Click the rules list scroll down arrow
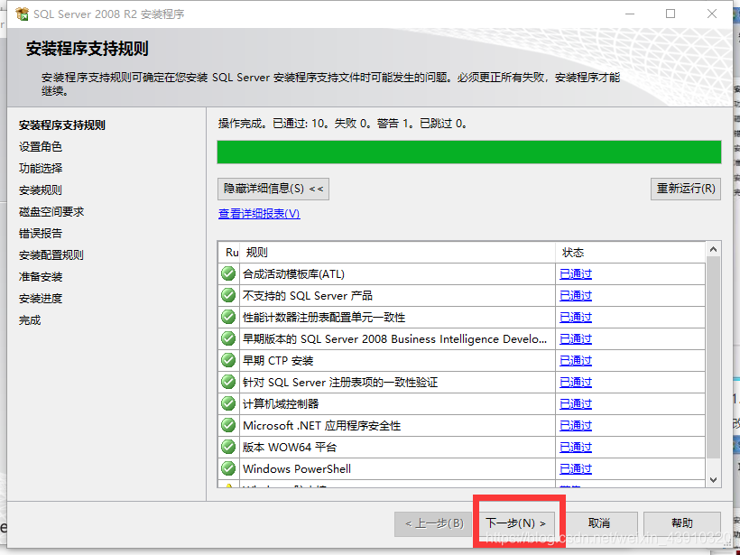 point(713,480)
